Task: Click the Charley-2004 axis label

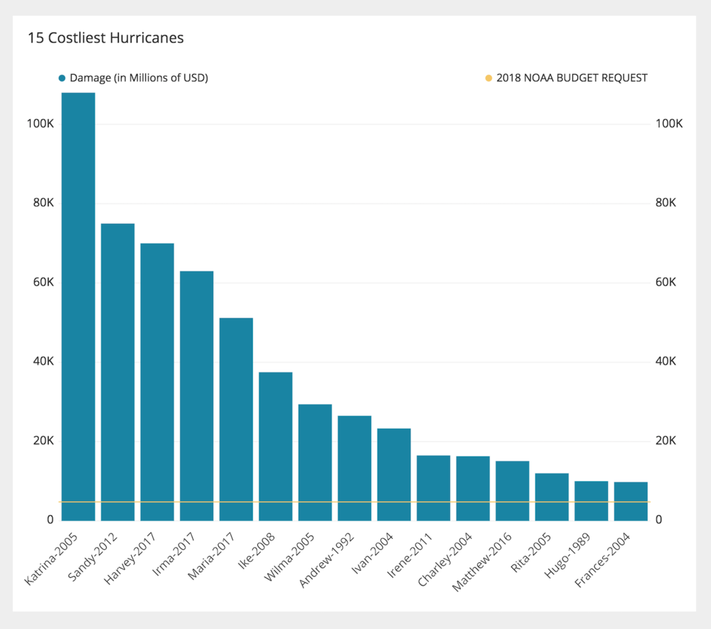Action: point(445,559)
